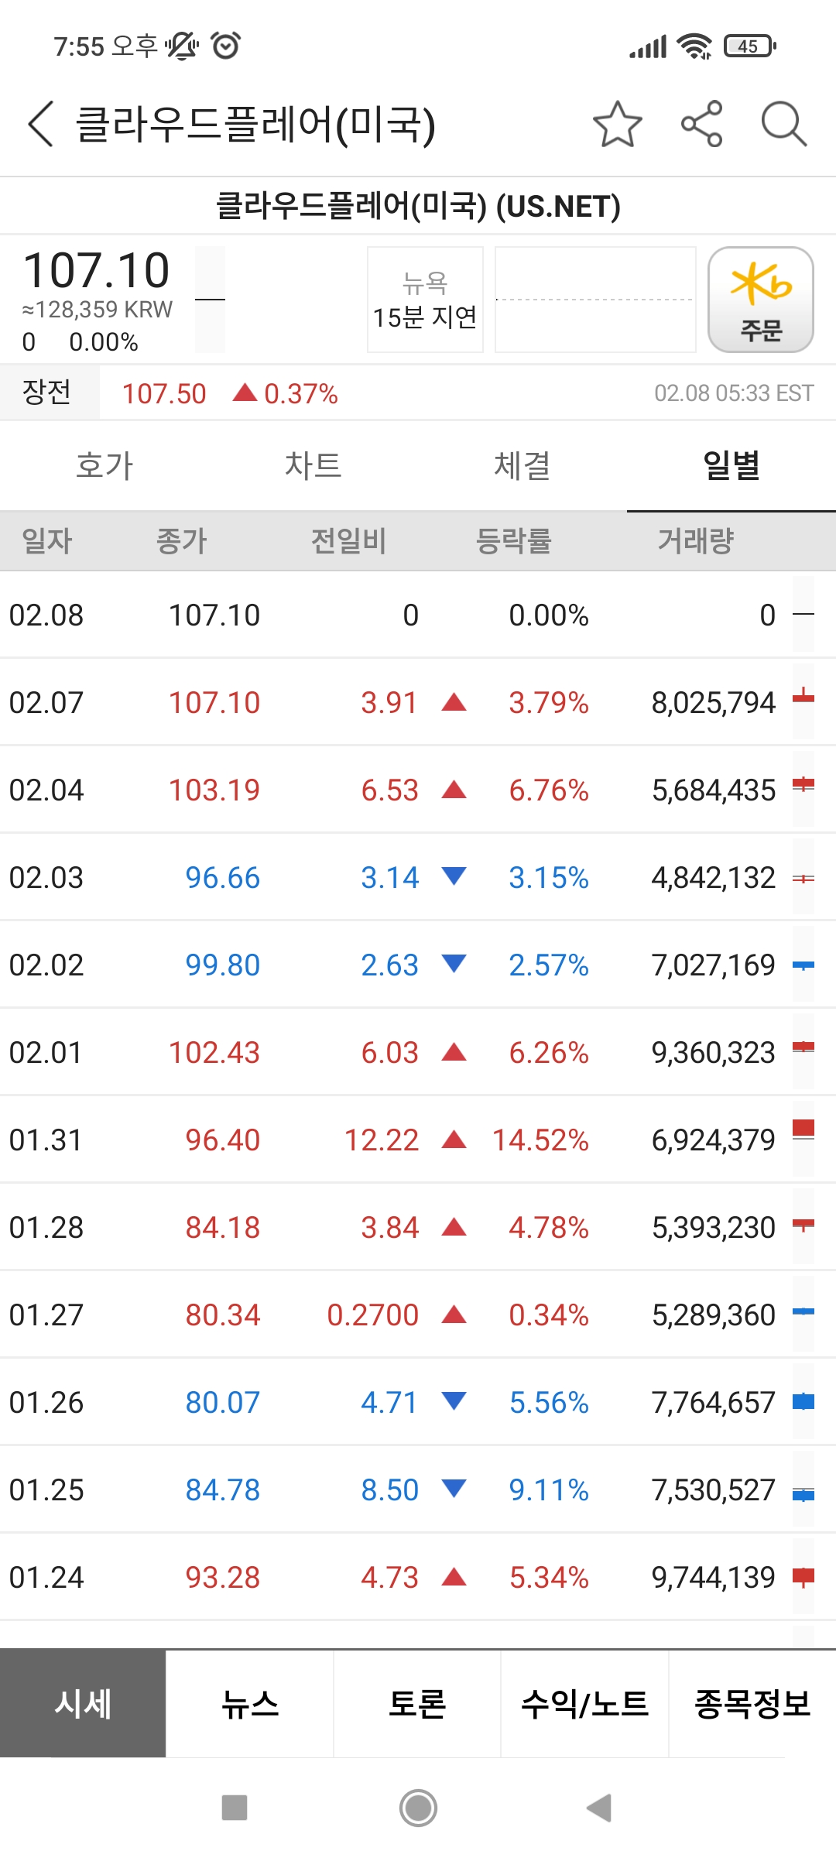Tap closing price 103.19
Viewport: 836px width, 1858px height.
pyautogui.click(x=214, y=790)
